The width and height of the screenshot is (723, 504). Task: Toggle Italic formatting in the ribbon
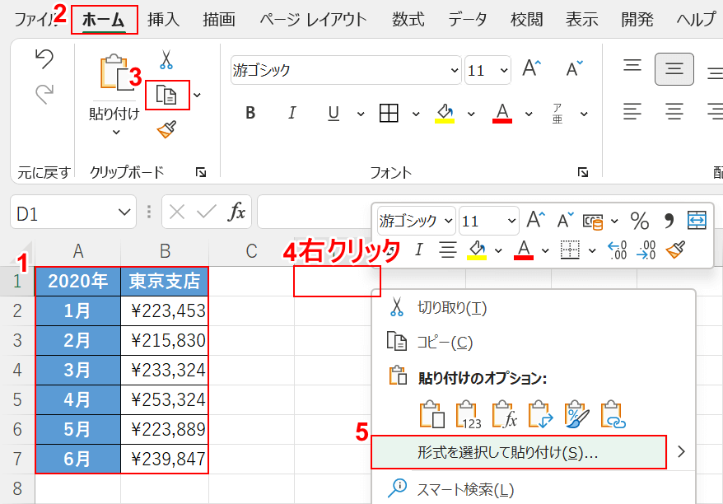tap(292, 113)
